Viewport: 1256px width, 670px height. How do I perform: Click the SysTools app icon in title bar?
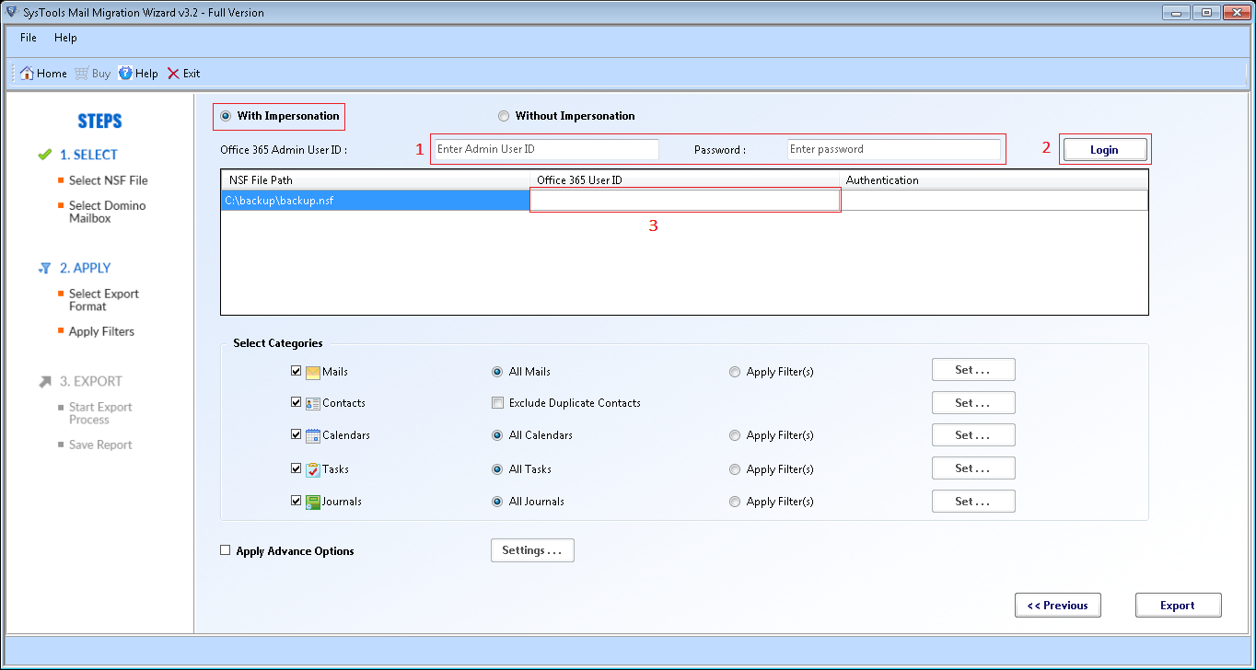tap(11, 12)
